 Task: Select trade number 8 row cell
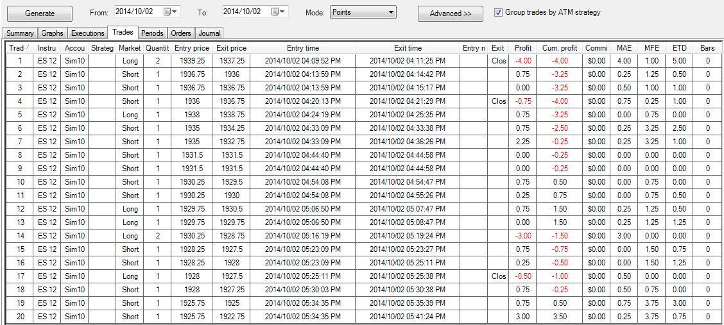pos(20,155)
